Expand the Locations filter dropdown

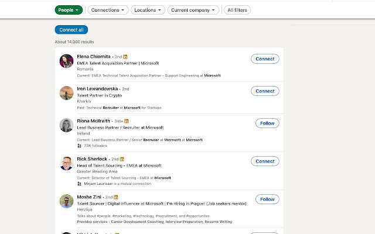[x=148, y=10]
